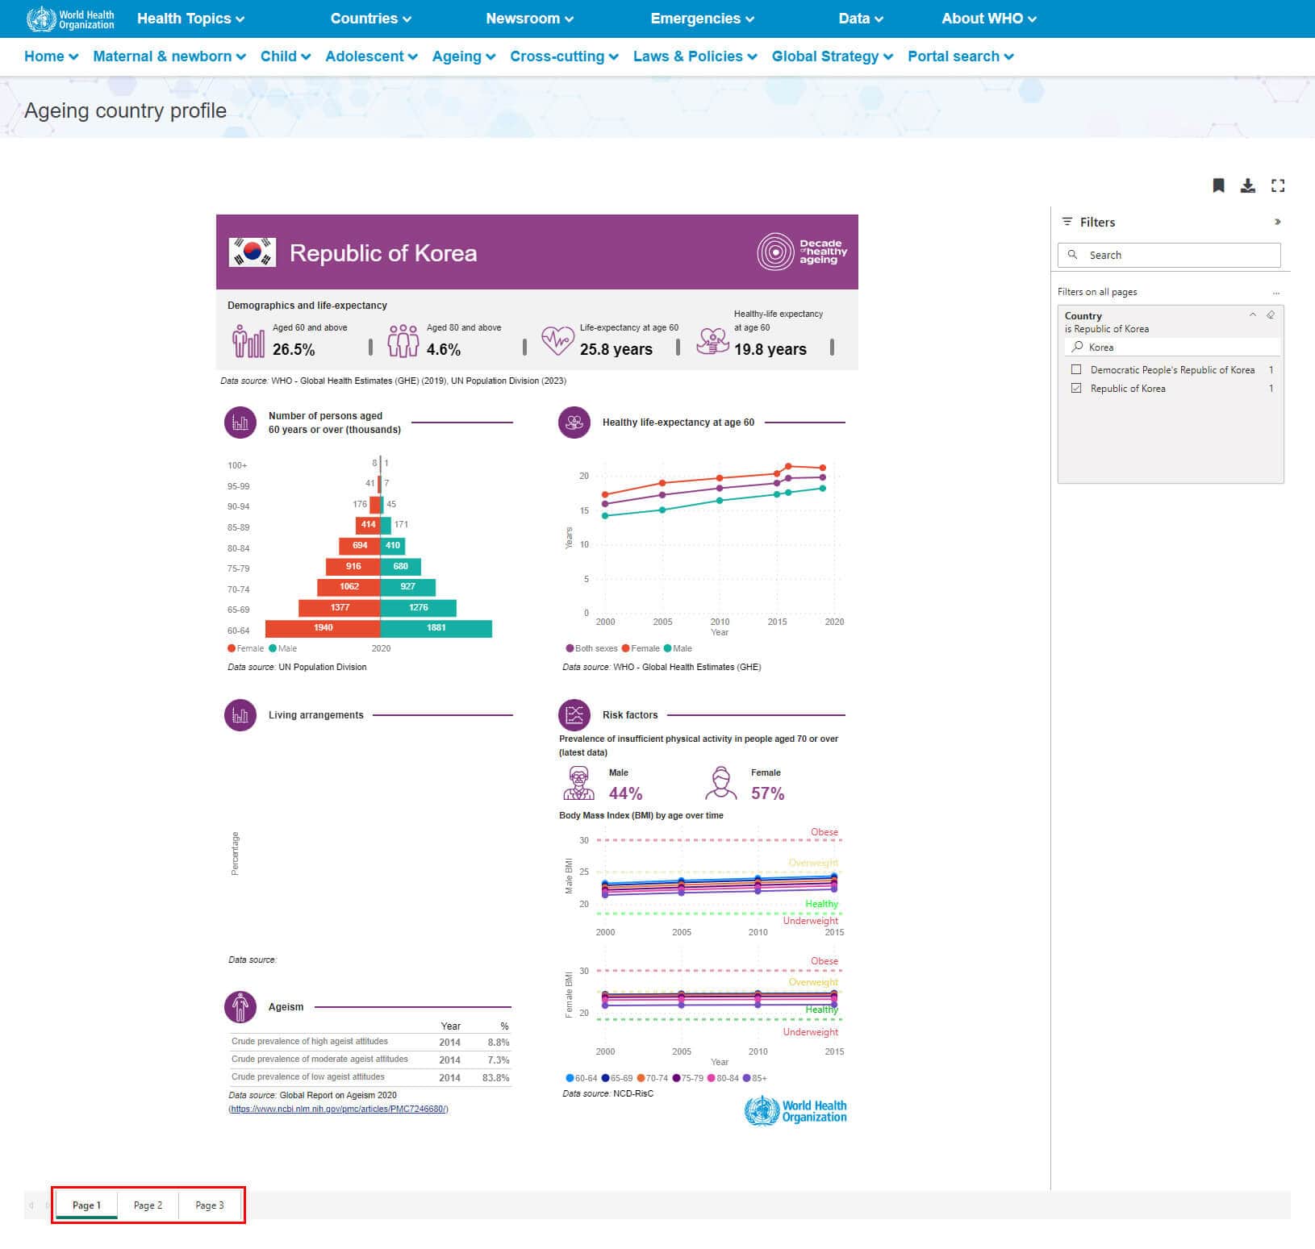
Task: Click the 60-64 female bar showing 1940
Action: [323, 627]
